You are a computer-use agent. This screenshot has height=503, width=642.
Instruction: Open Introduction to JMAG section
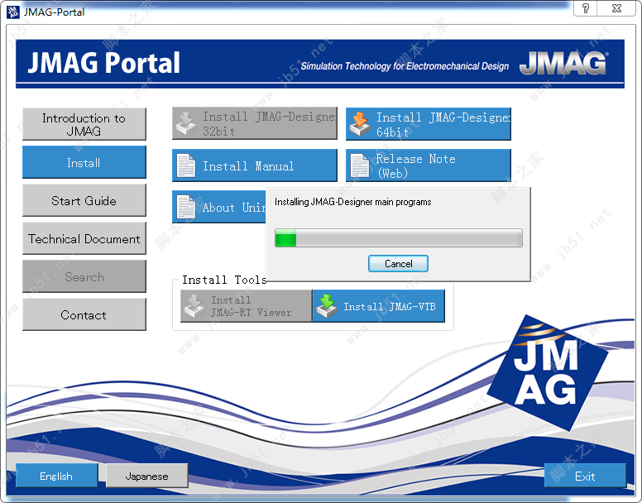point(84,124)
